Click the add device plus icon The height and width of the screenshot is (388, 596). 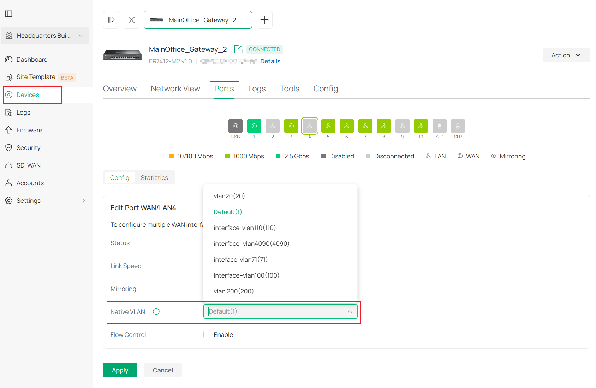click(x=264, y=20)
